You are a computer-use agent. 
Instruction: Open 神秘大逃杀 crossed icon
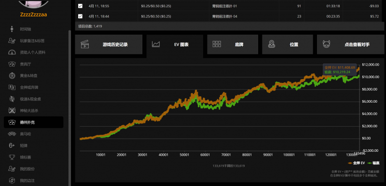[x=12, y=110]
